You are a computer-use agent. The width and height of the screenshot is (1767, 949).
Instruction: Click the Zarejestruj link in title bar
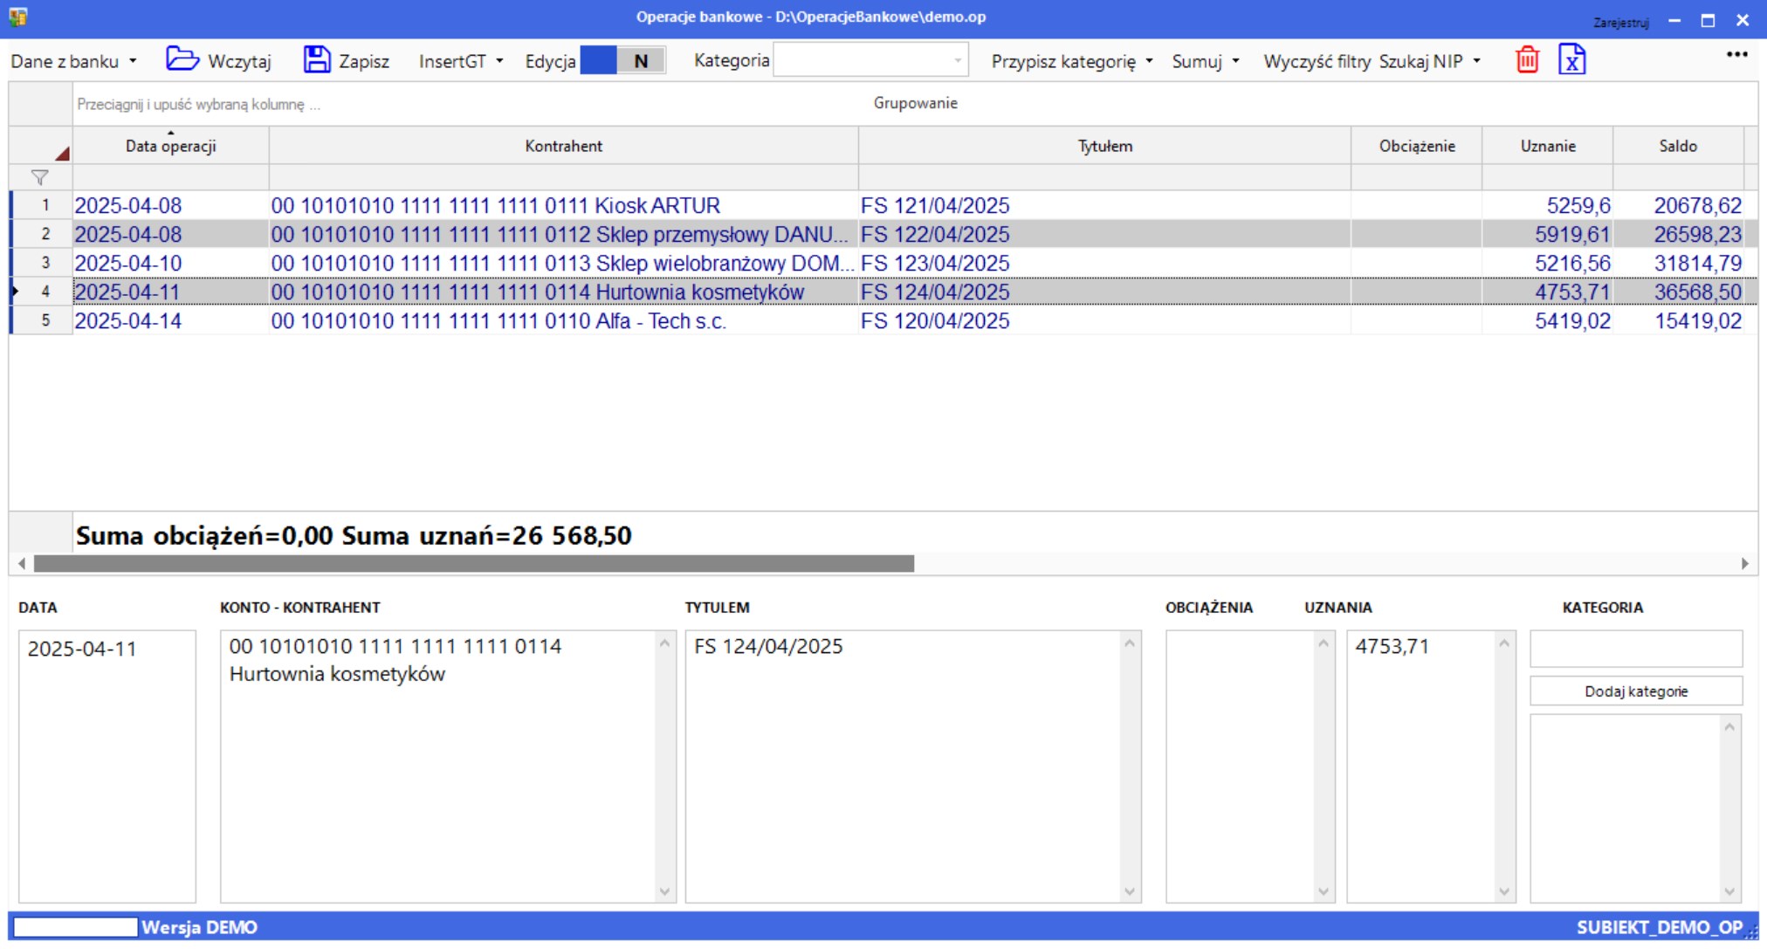[1620, 23]
